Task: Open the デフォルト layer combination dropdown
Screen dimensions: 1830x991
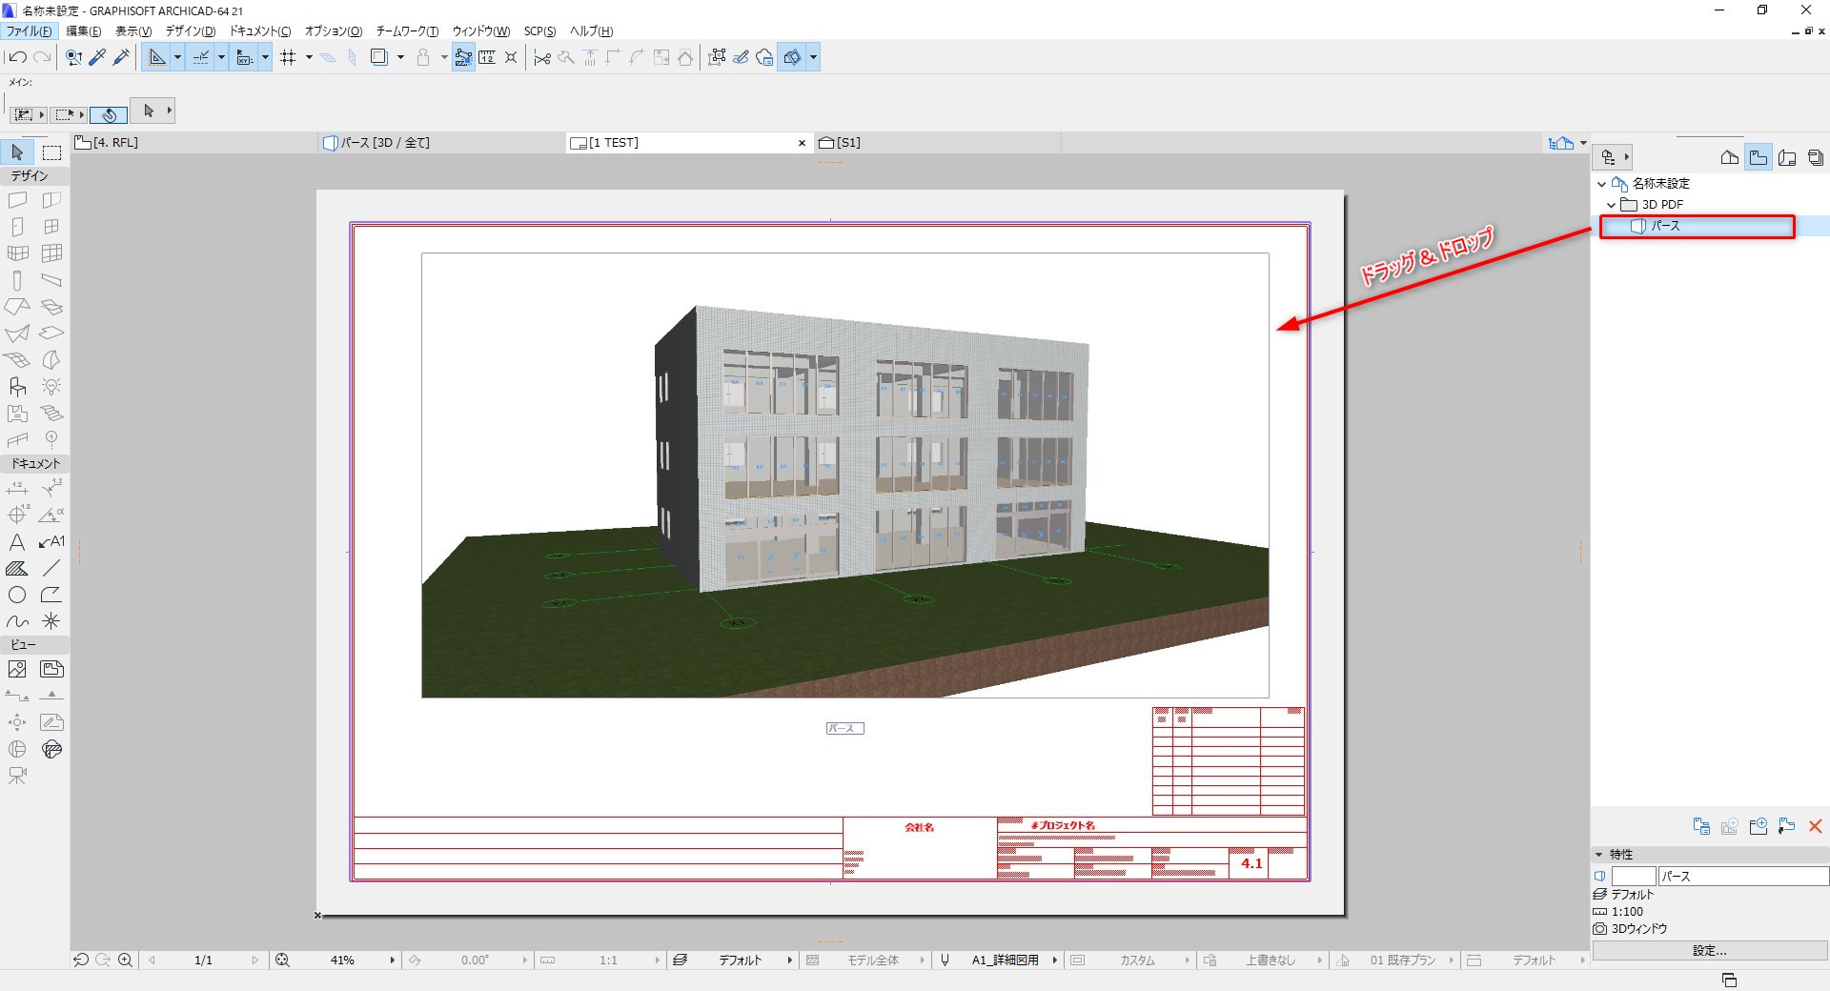Action: coord(789,961)
